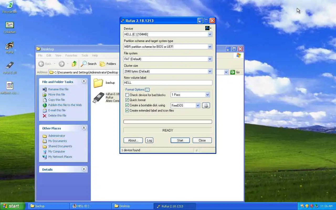Click Rename this file link
Viewport: 336px width, 210px height.
58,89
